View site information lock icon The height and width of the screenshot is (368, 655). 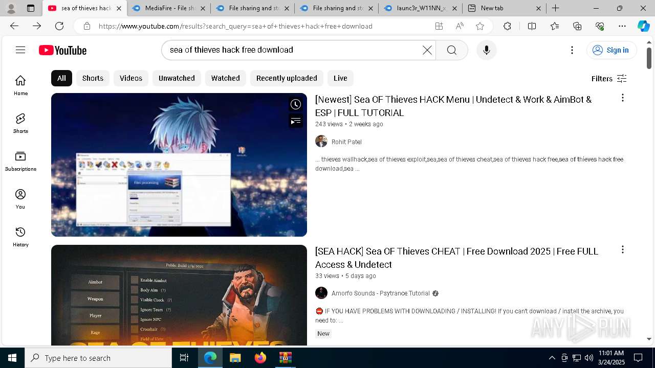pyautogui.click(x=87, y=26)
